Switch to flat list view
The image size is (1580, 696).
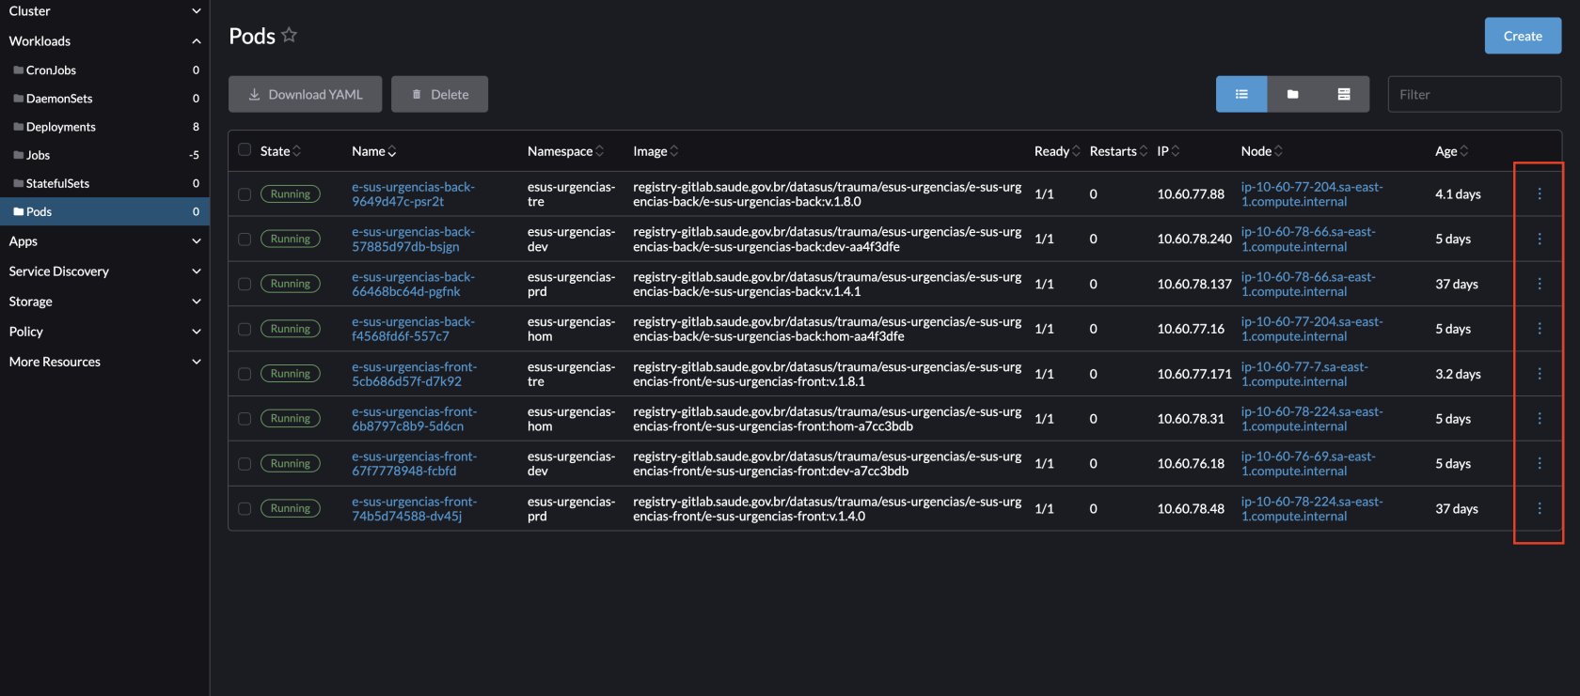click(1241, 94)
